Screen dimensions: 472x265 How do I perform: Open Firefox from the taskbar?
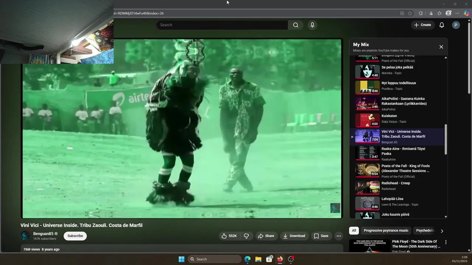(x=280, y=259)
